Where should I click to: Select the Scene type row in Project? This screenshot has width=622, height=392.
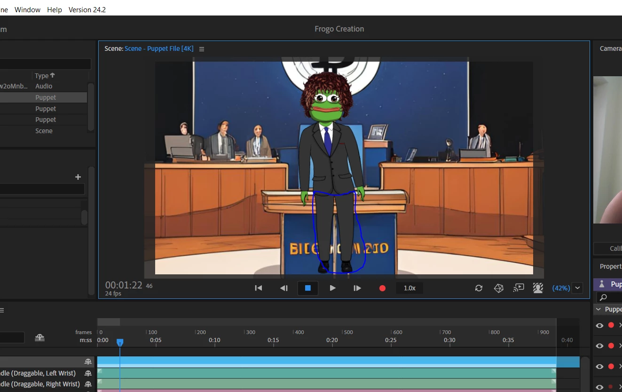(x=44, y=131)
